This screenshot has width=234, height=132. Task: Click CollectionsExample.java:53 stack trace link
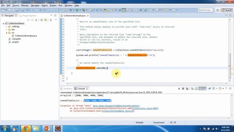point(118,111)
